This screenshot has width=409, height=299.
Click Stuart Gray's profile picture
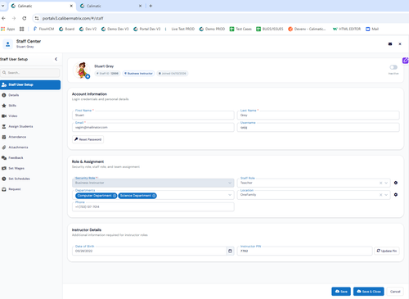click(x=81, y=70)
